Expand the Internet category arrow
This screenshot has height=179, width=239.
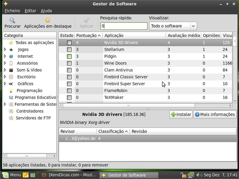[x=5, y=56]
